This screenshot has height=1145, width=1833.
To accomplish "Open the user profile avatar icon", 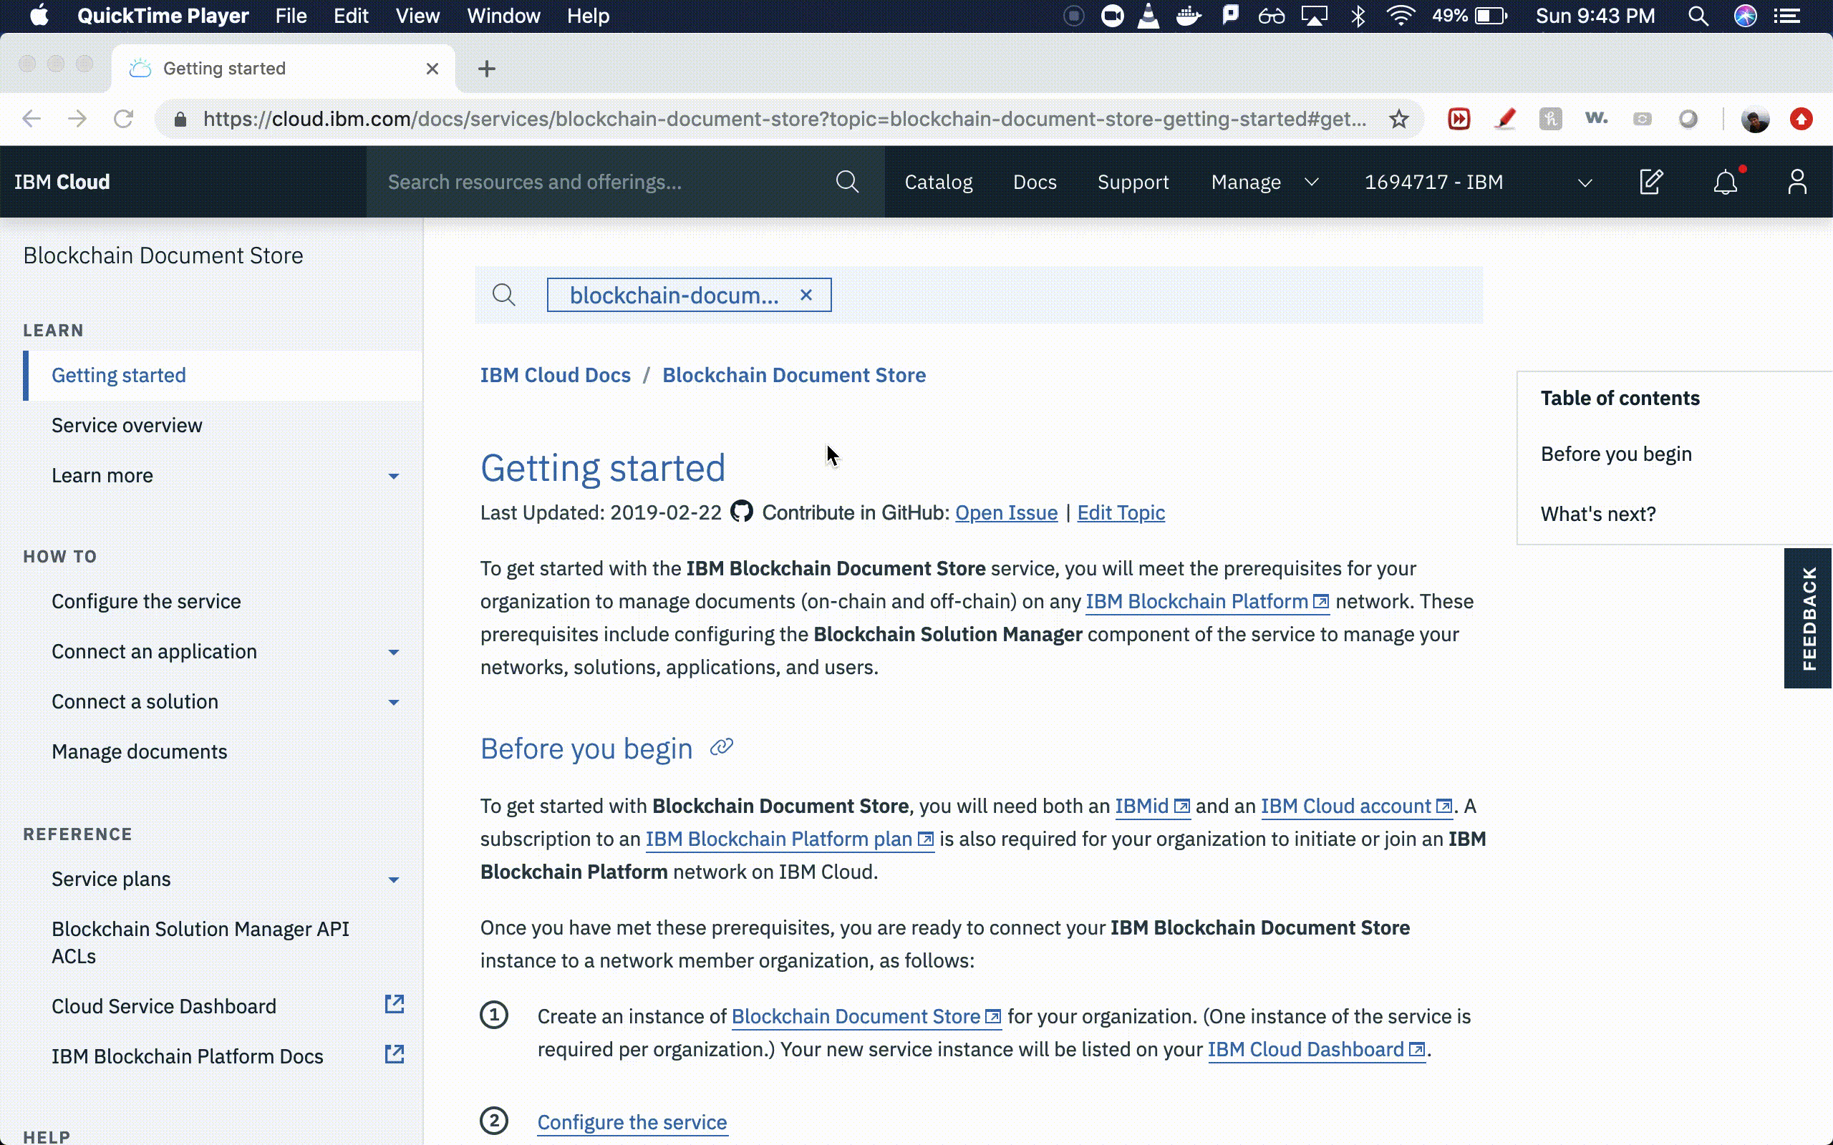I will [x=1796, y=182].
